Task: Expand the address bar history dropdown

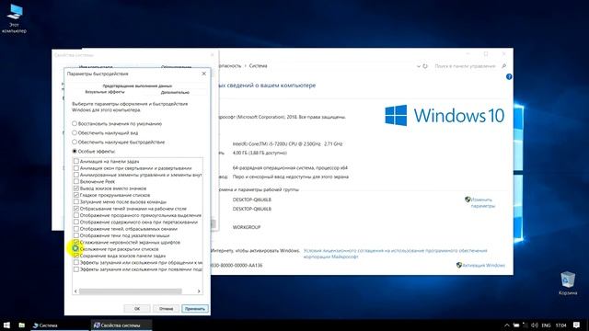Action: click(x=419, y=66)
